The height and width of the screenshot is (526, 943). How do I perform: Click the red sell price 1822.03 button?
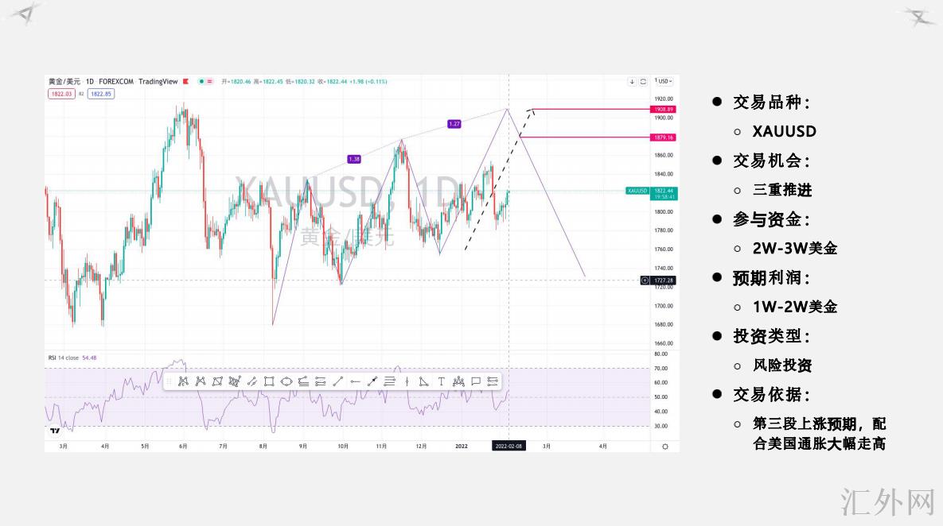tap(61, 94)
